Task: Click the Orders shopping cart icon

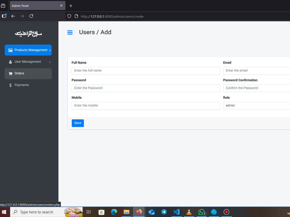Action: tap(10, 73)
